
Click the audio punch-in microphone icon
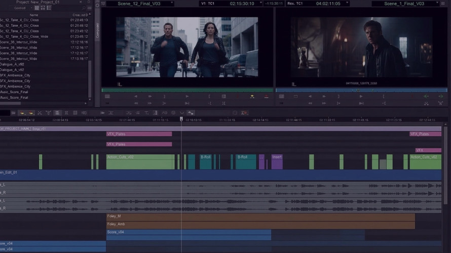point(244,113)
